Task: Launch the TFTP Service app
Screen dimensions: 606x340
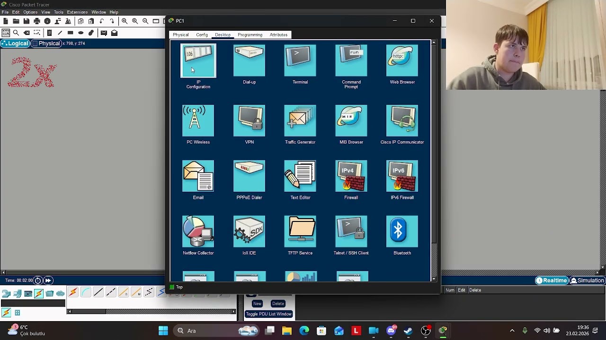Action: tap(300, 231)
